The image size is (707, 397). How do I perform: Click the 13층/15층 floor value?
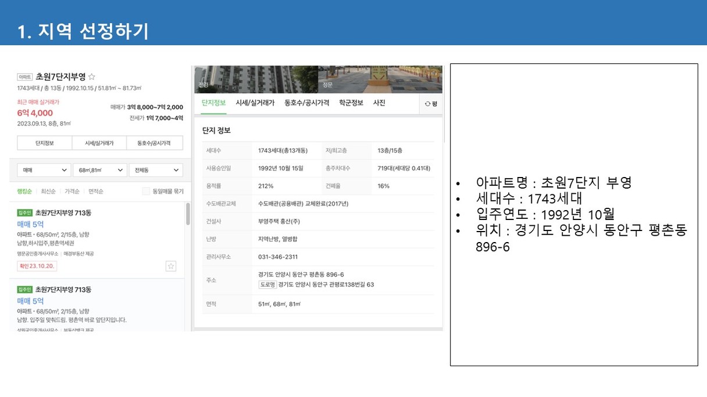point(391,151)
